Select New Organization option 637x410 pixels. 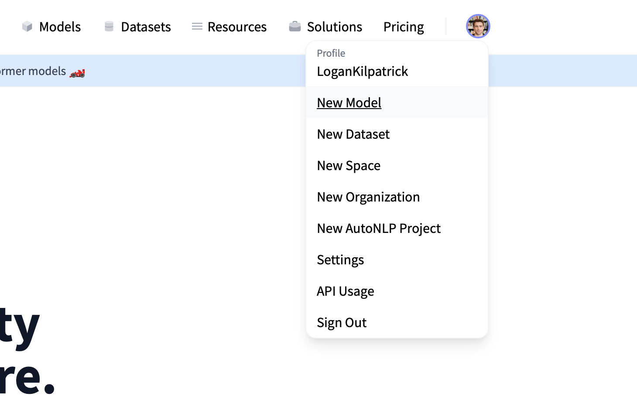point(368,197)
